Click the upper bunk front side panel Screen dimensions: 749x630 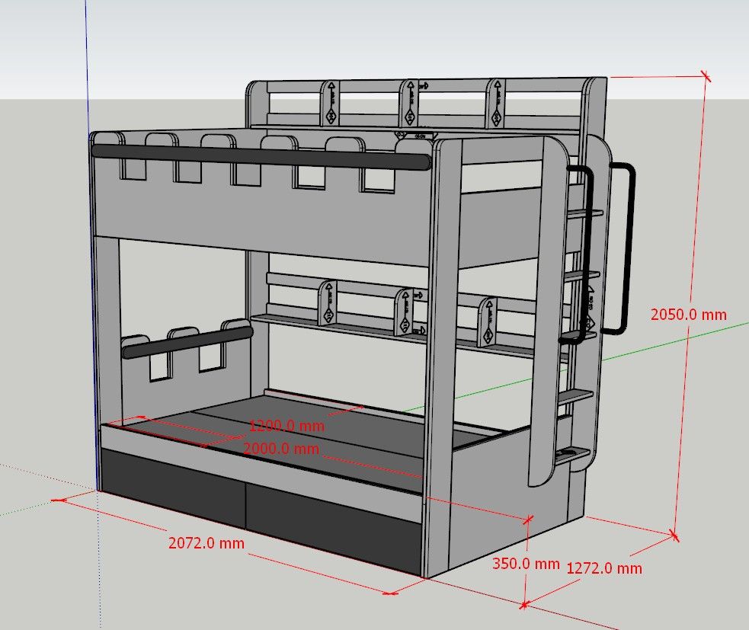(x=259, y=221)
